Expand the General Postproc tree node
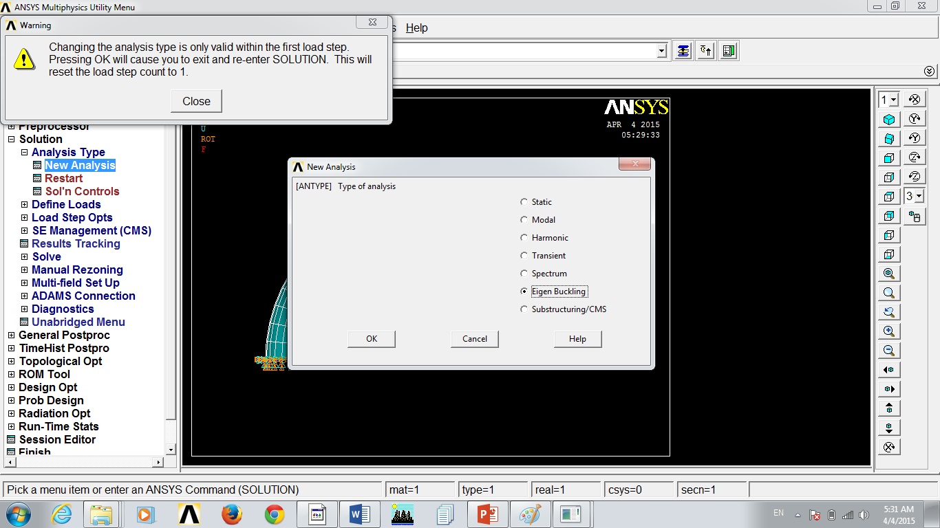Viewport: 940px width, 528px height. (x=11, y=335)
